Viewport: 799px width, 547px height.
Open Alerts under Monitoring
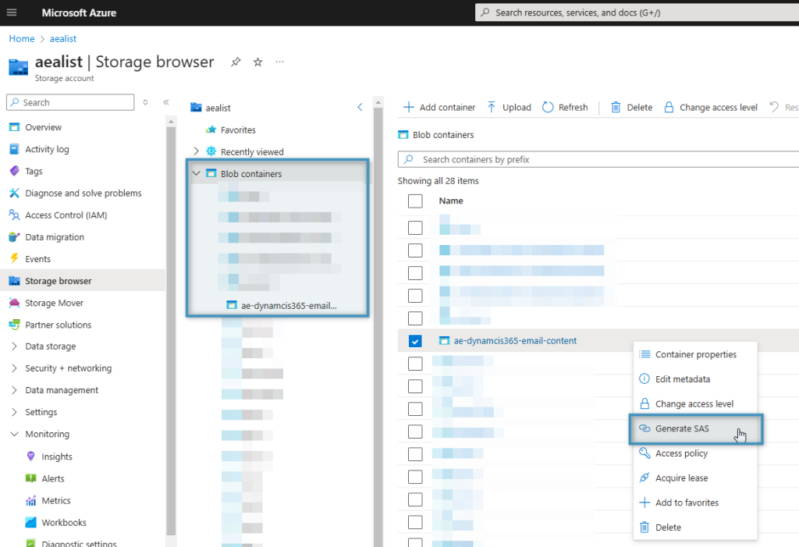pos(52,478)
